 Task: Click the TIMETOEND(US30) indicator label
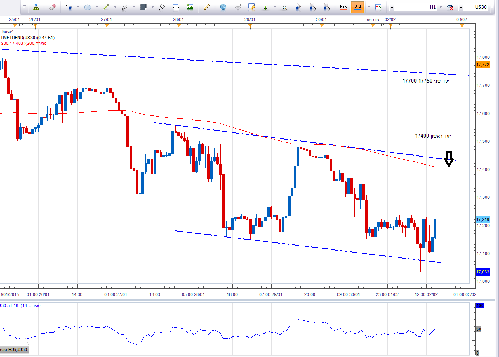[x=27, y=38]
